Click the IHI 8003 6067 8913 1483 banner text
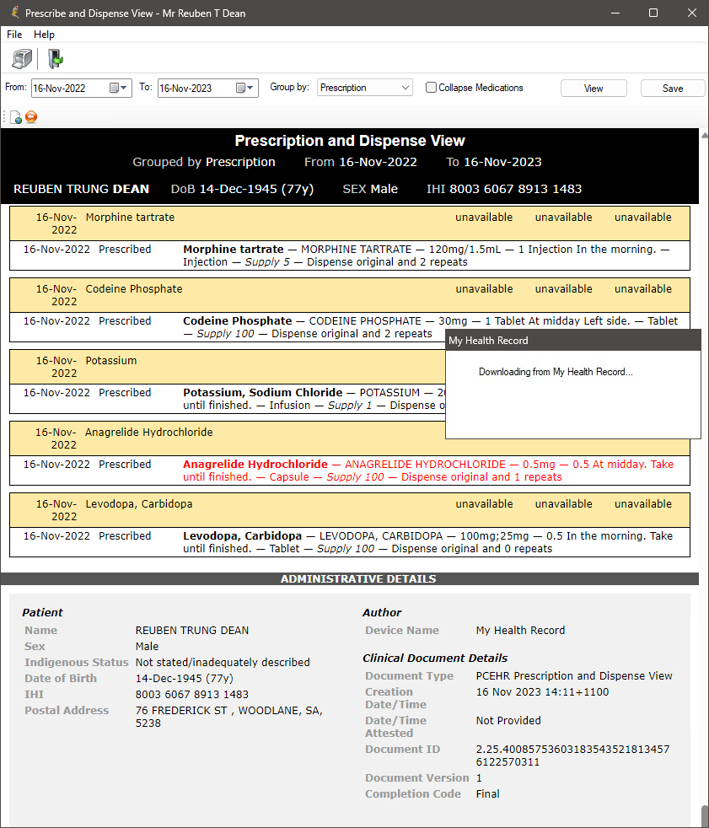The width and height of the screenshot is (709, 828). [504, 189]
